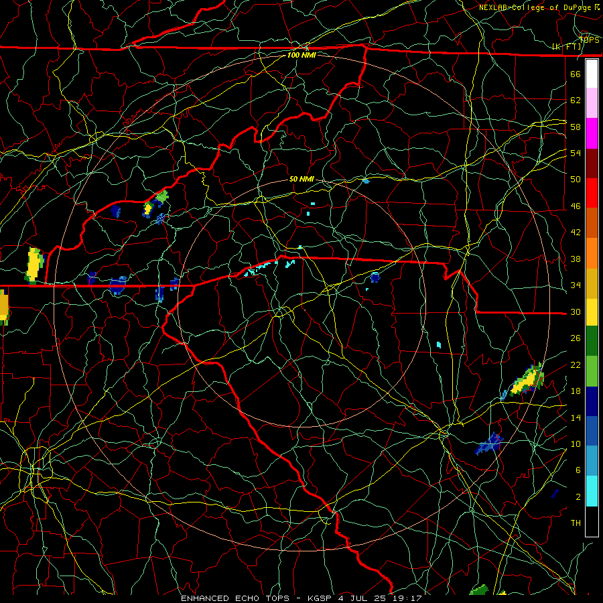The height and width of the screenshot is (603, 603).
Task: Click the dark orange swatch near 42
Action: click(592, 223)
